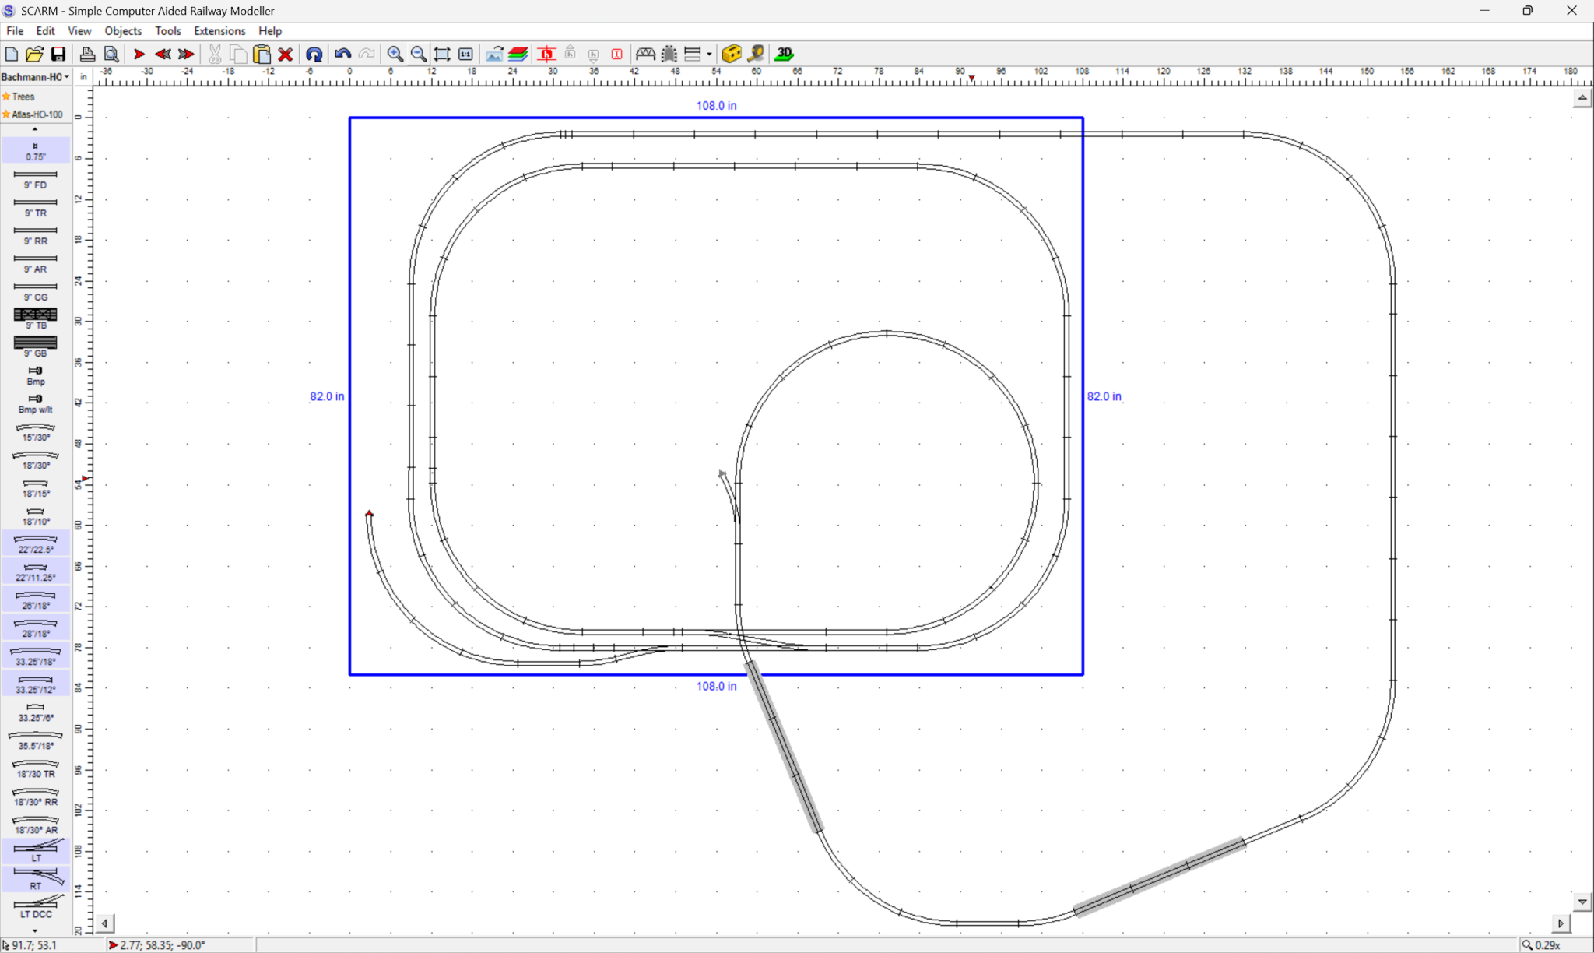Zoom out with magnifier minus icon
Screen dimensions: 1594x953
[419, 54]
